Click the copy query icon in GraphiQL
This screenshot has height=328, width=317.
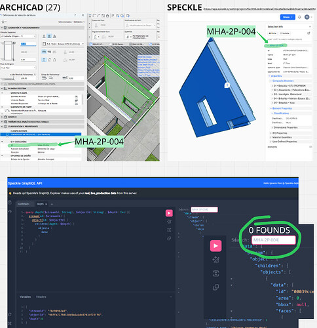click(169, 238)
